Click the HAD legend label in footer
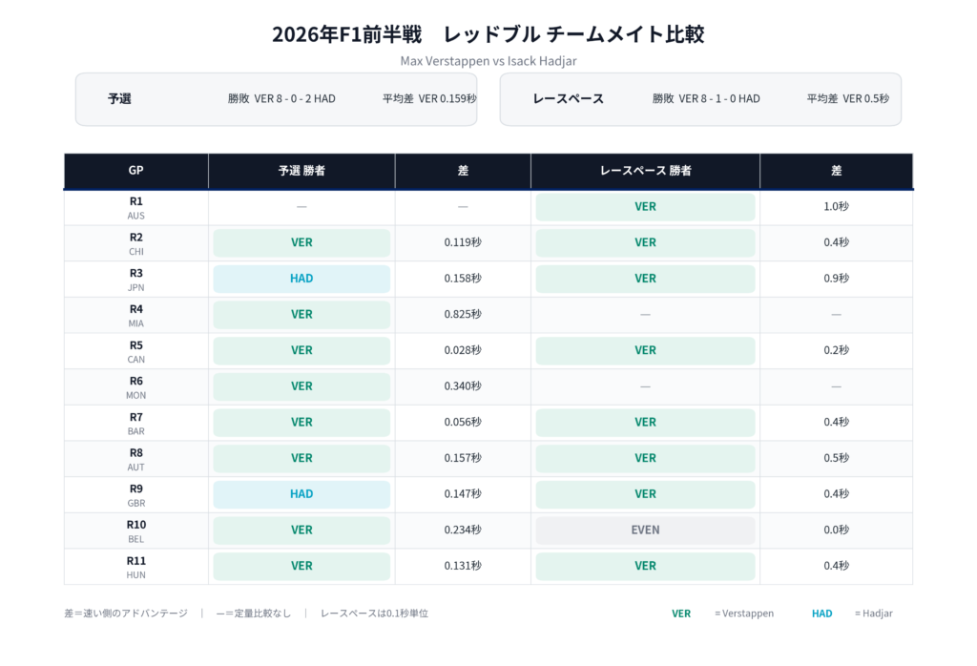 click(x=821, y=614)
